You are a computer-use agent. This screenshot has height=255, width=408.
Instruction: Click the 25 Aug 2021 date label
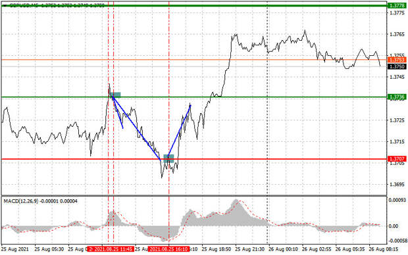tap(15, 249)
